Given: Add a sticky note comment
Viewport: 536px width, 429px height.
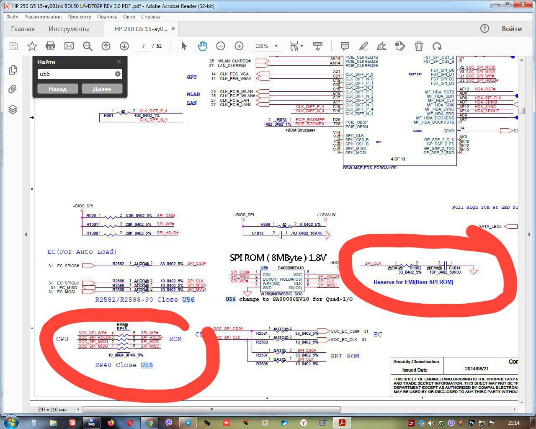Looking at the screenshot, I should click(x=345, y=46).
